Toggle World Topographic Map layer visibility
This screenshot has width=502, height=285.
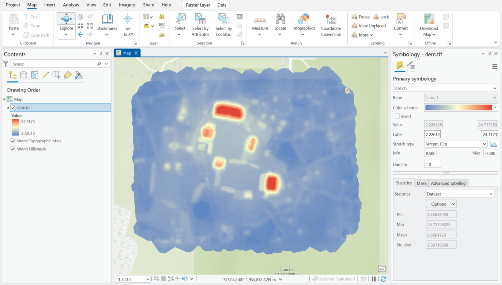click(x=13, y=141)
